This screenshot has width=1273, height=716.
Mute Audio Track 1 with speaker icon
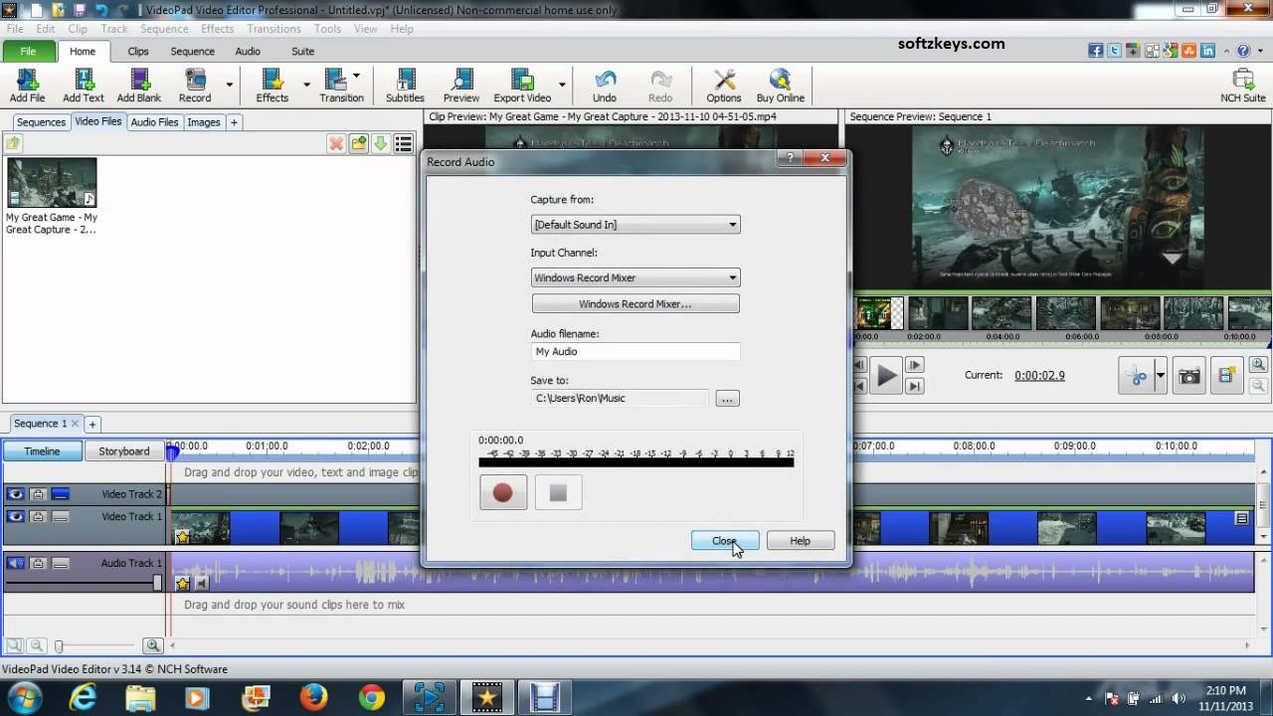click(15, 563)
